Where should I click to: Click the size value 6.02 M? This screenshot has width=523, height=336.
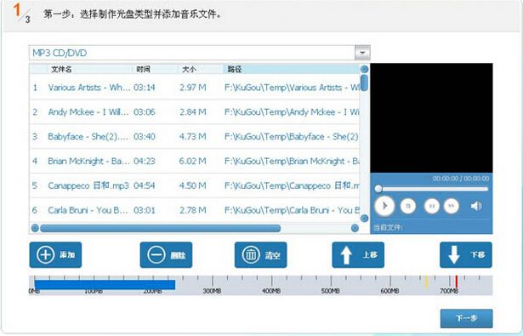point(192,161)
